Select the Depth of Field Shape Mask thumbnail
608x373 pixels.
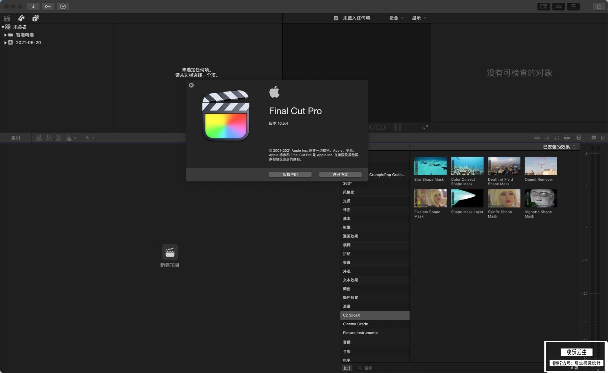(x=504, y=166)
